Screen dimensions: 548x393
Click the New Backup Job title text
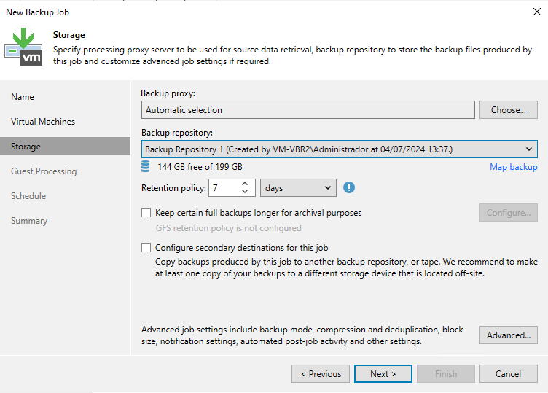[x=37, y=12]
